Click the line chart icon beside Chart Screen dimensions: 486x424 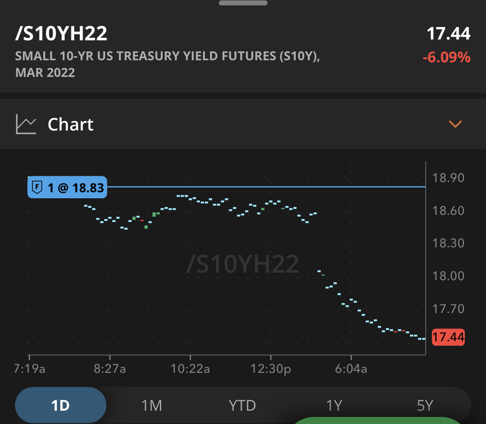coord(26,124)
